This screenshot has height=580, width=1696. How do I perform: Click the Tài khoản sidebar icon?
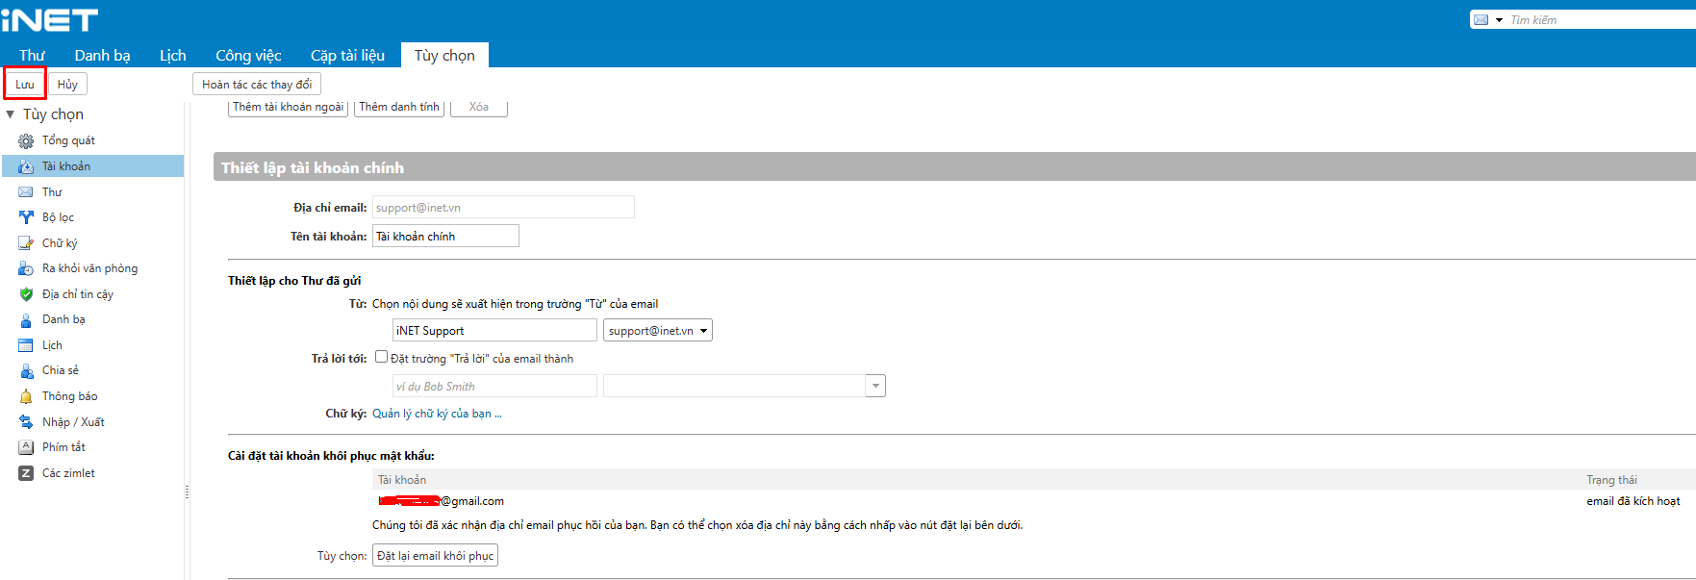[26, 166]
